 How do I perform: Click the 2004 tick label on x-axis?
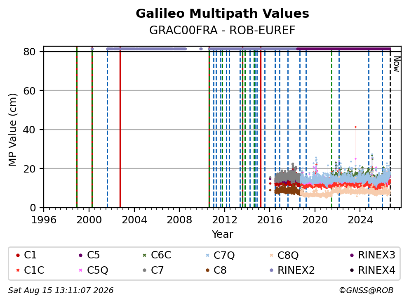pyautogui.click(x=134, y=220)
